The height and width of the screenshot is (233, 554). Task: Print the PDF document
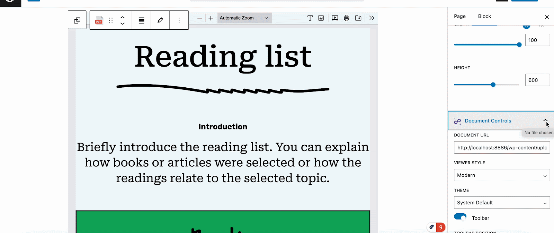coord(347,18)
